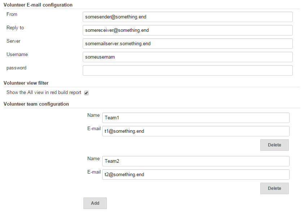Select the t1@something.end e-mail field

tap(196, 131)
